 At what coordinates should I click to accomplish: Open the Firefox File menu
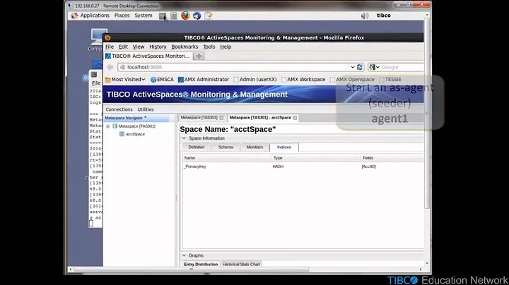[110, 47]
